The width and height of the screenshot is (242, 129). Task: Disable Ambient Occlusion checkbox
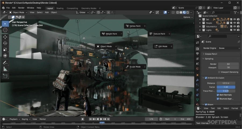206,78
